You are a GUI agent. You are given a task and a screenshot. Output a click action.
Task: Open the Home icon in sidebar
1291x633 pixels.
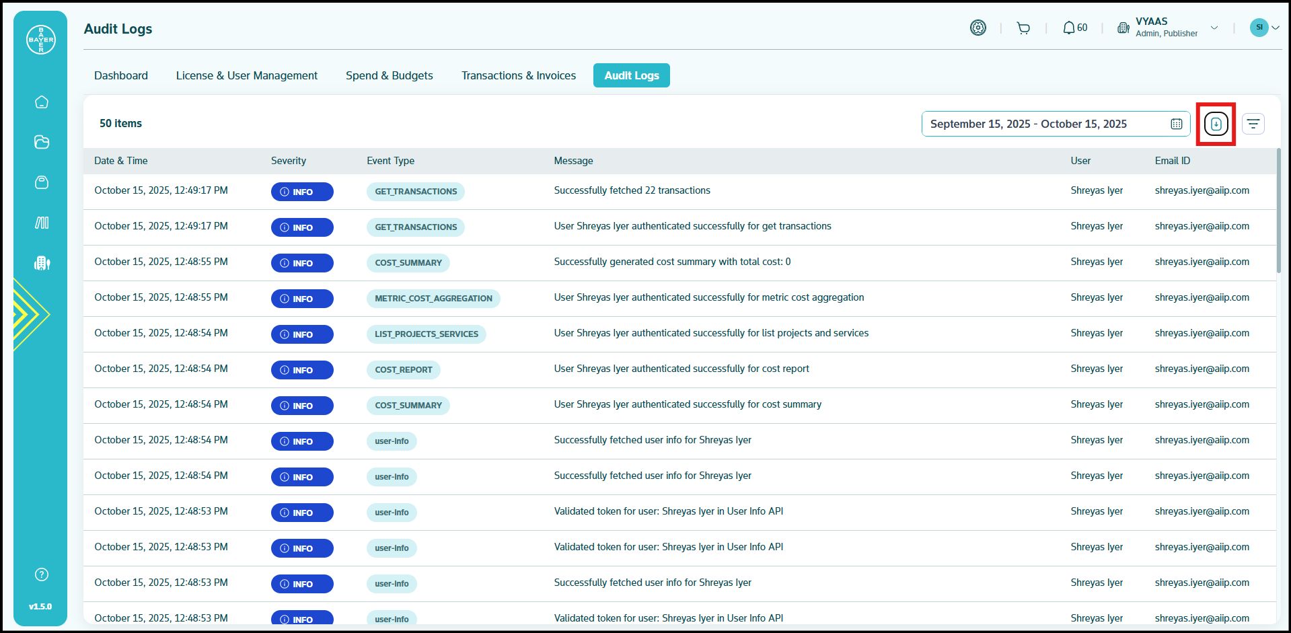click(42, 102)
